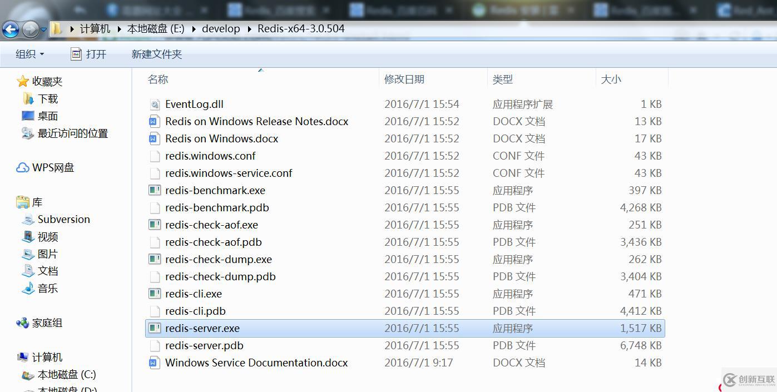
Task: Open the 图片 library
Action: pyautogui.click(x=48, y=254)
